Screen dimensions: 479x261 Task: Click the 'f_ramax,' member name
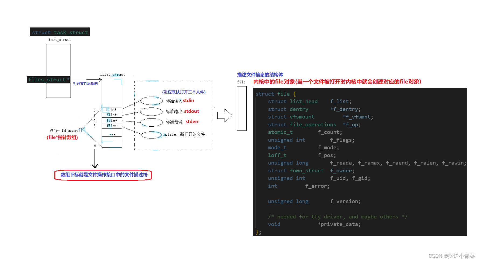tap(370, 163)
